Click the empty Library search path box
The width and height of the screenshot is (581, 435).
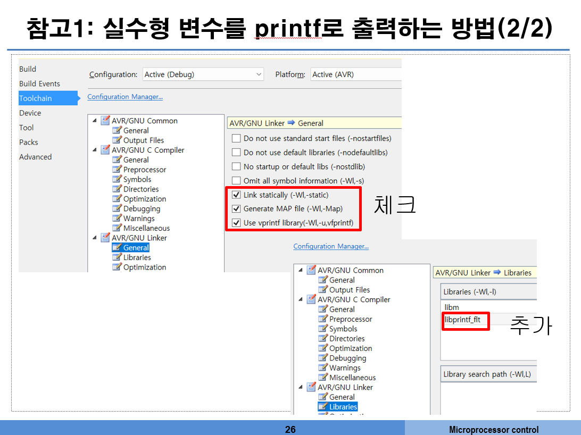click(488, 396)
